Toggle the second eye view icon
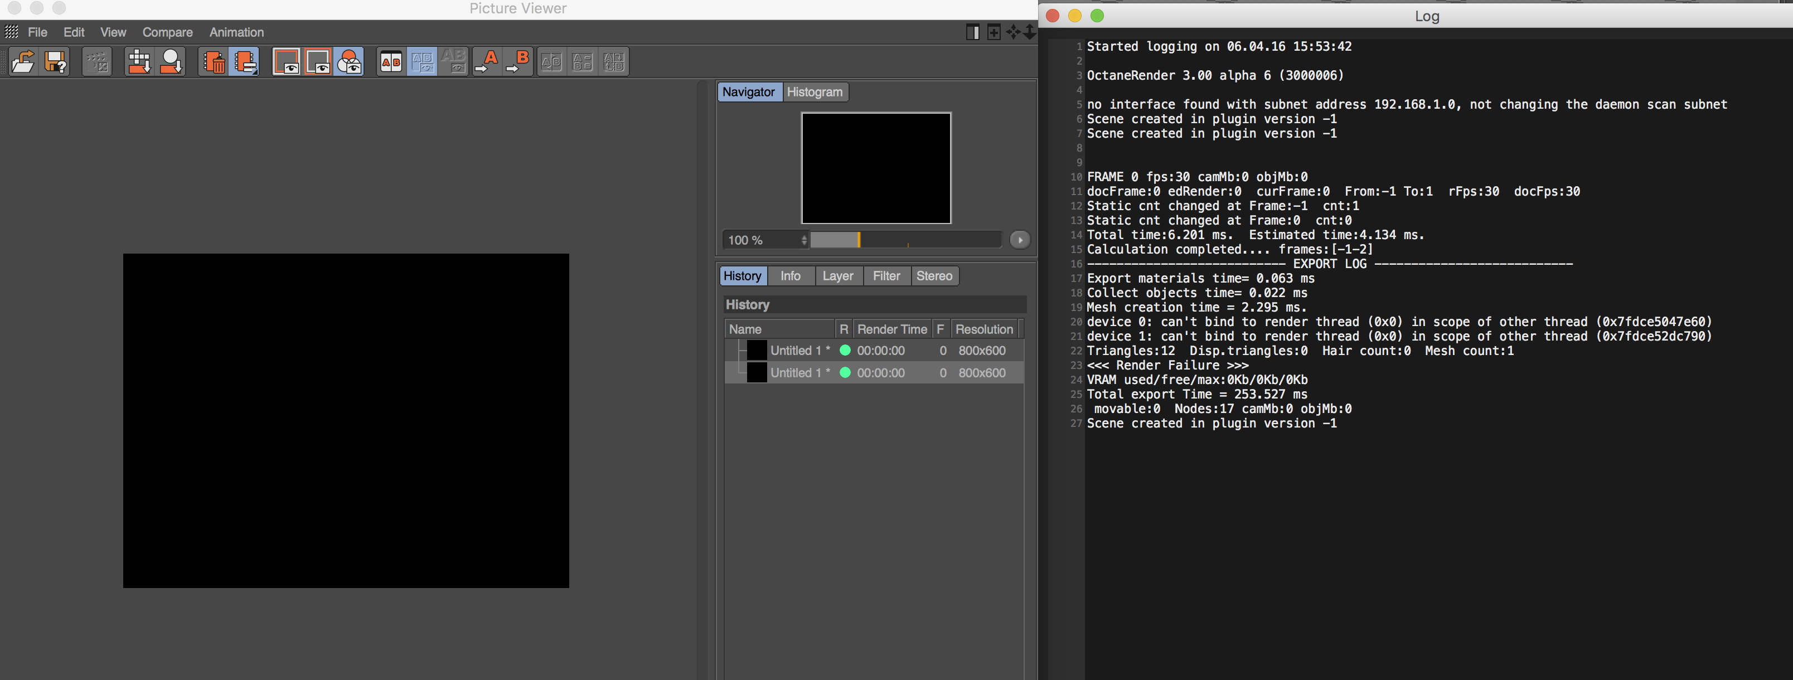 pyautogui.click(x=318, y=62)
